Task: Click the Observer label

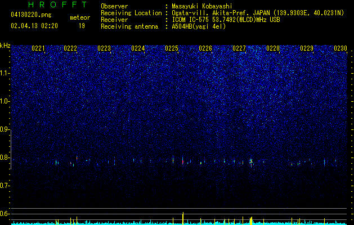Action: click(114, 6)
